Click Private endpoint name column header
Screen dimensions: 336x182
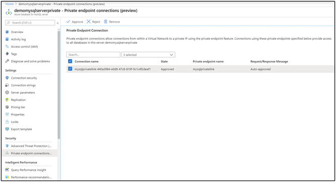(x=208, y=62)
